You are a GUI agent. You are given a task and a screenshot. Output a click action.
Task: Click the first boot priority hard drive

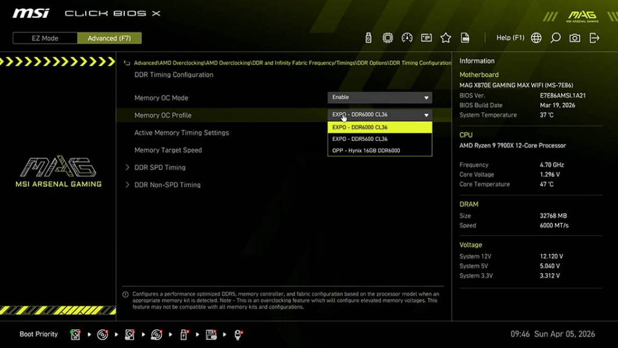75,334
